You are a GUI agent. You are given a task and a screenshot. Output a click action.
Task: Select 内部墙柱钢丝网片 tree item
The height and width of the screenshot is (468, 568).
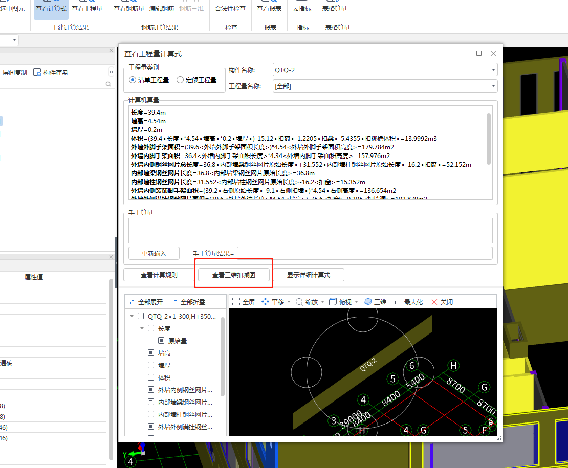(x=185, y=414)
